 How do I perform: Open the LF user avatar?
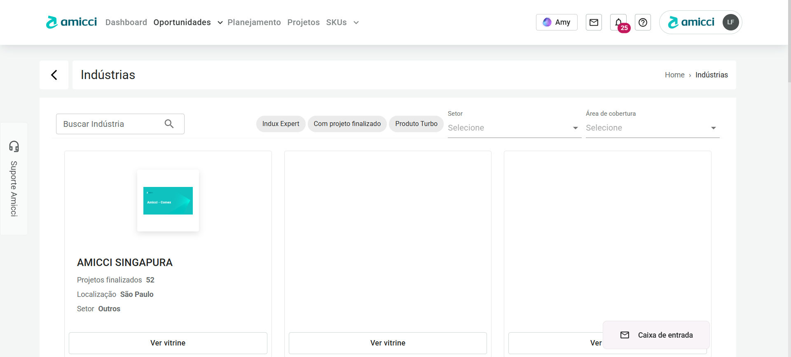[730, 22]
